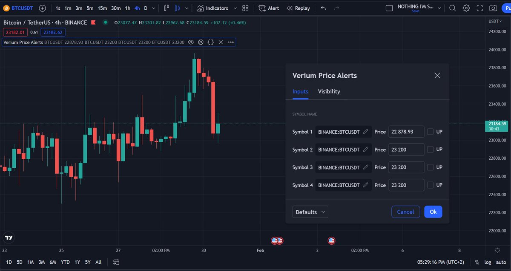Enable UP checkbox for Symbol 2
The width and height of the screenshot is (511, 271).
click(x=430, y=150)
